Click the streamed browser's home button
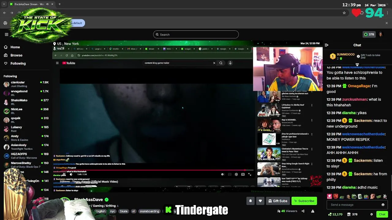The width and height of the screenshot is (392, 220). pyautogui.click(x=72, y=55)
